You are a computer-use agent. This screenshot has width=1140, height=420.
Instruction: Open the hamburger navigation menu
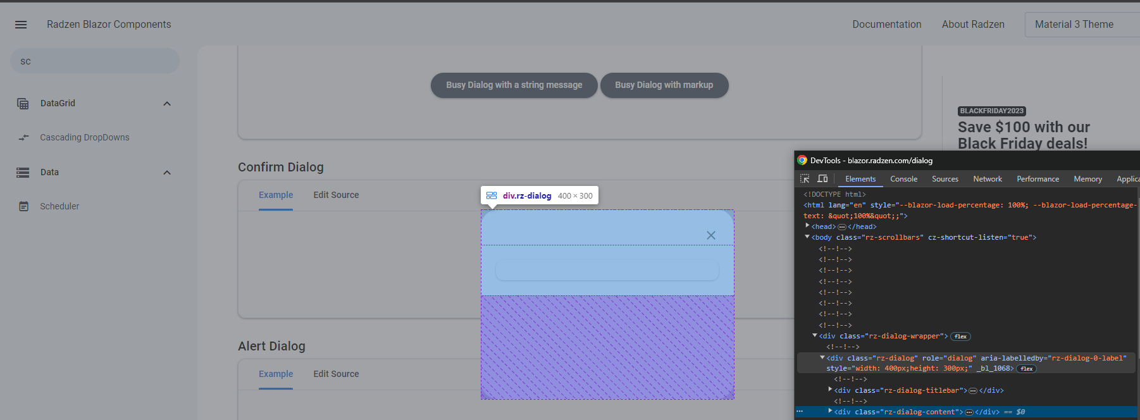click(x=21, y=25)
